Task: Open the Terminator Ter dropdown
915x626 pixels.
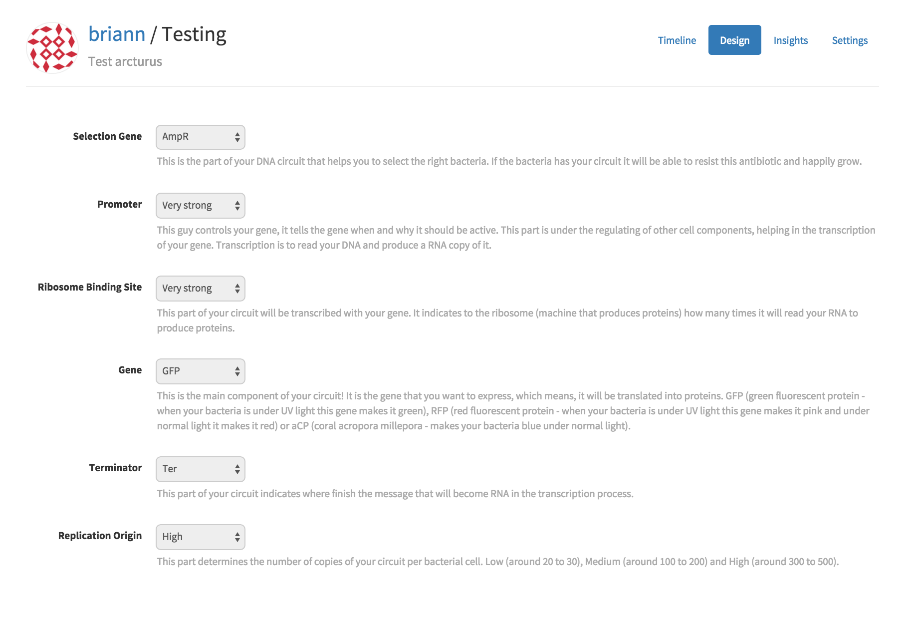Action: (201, 469)
